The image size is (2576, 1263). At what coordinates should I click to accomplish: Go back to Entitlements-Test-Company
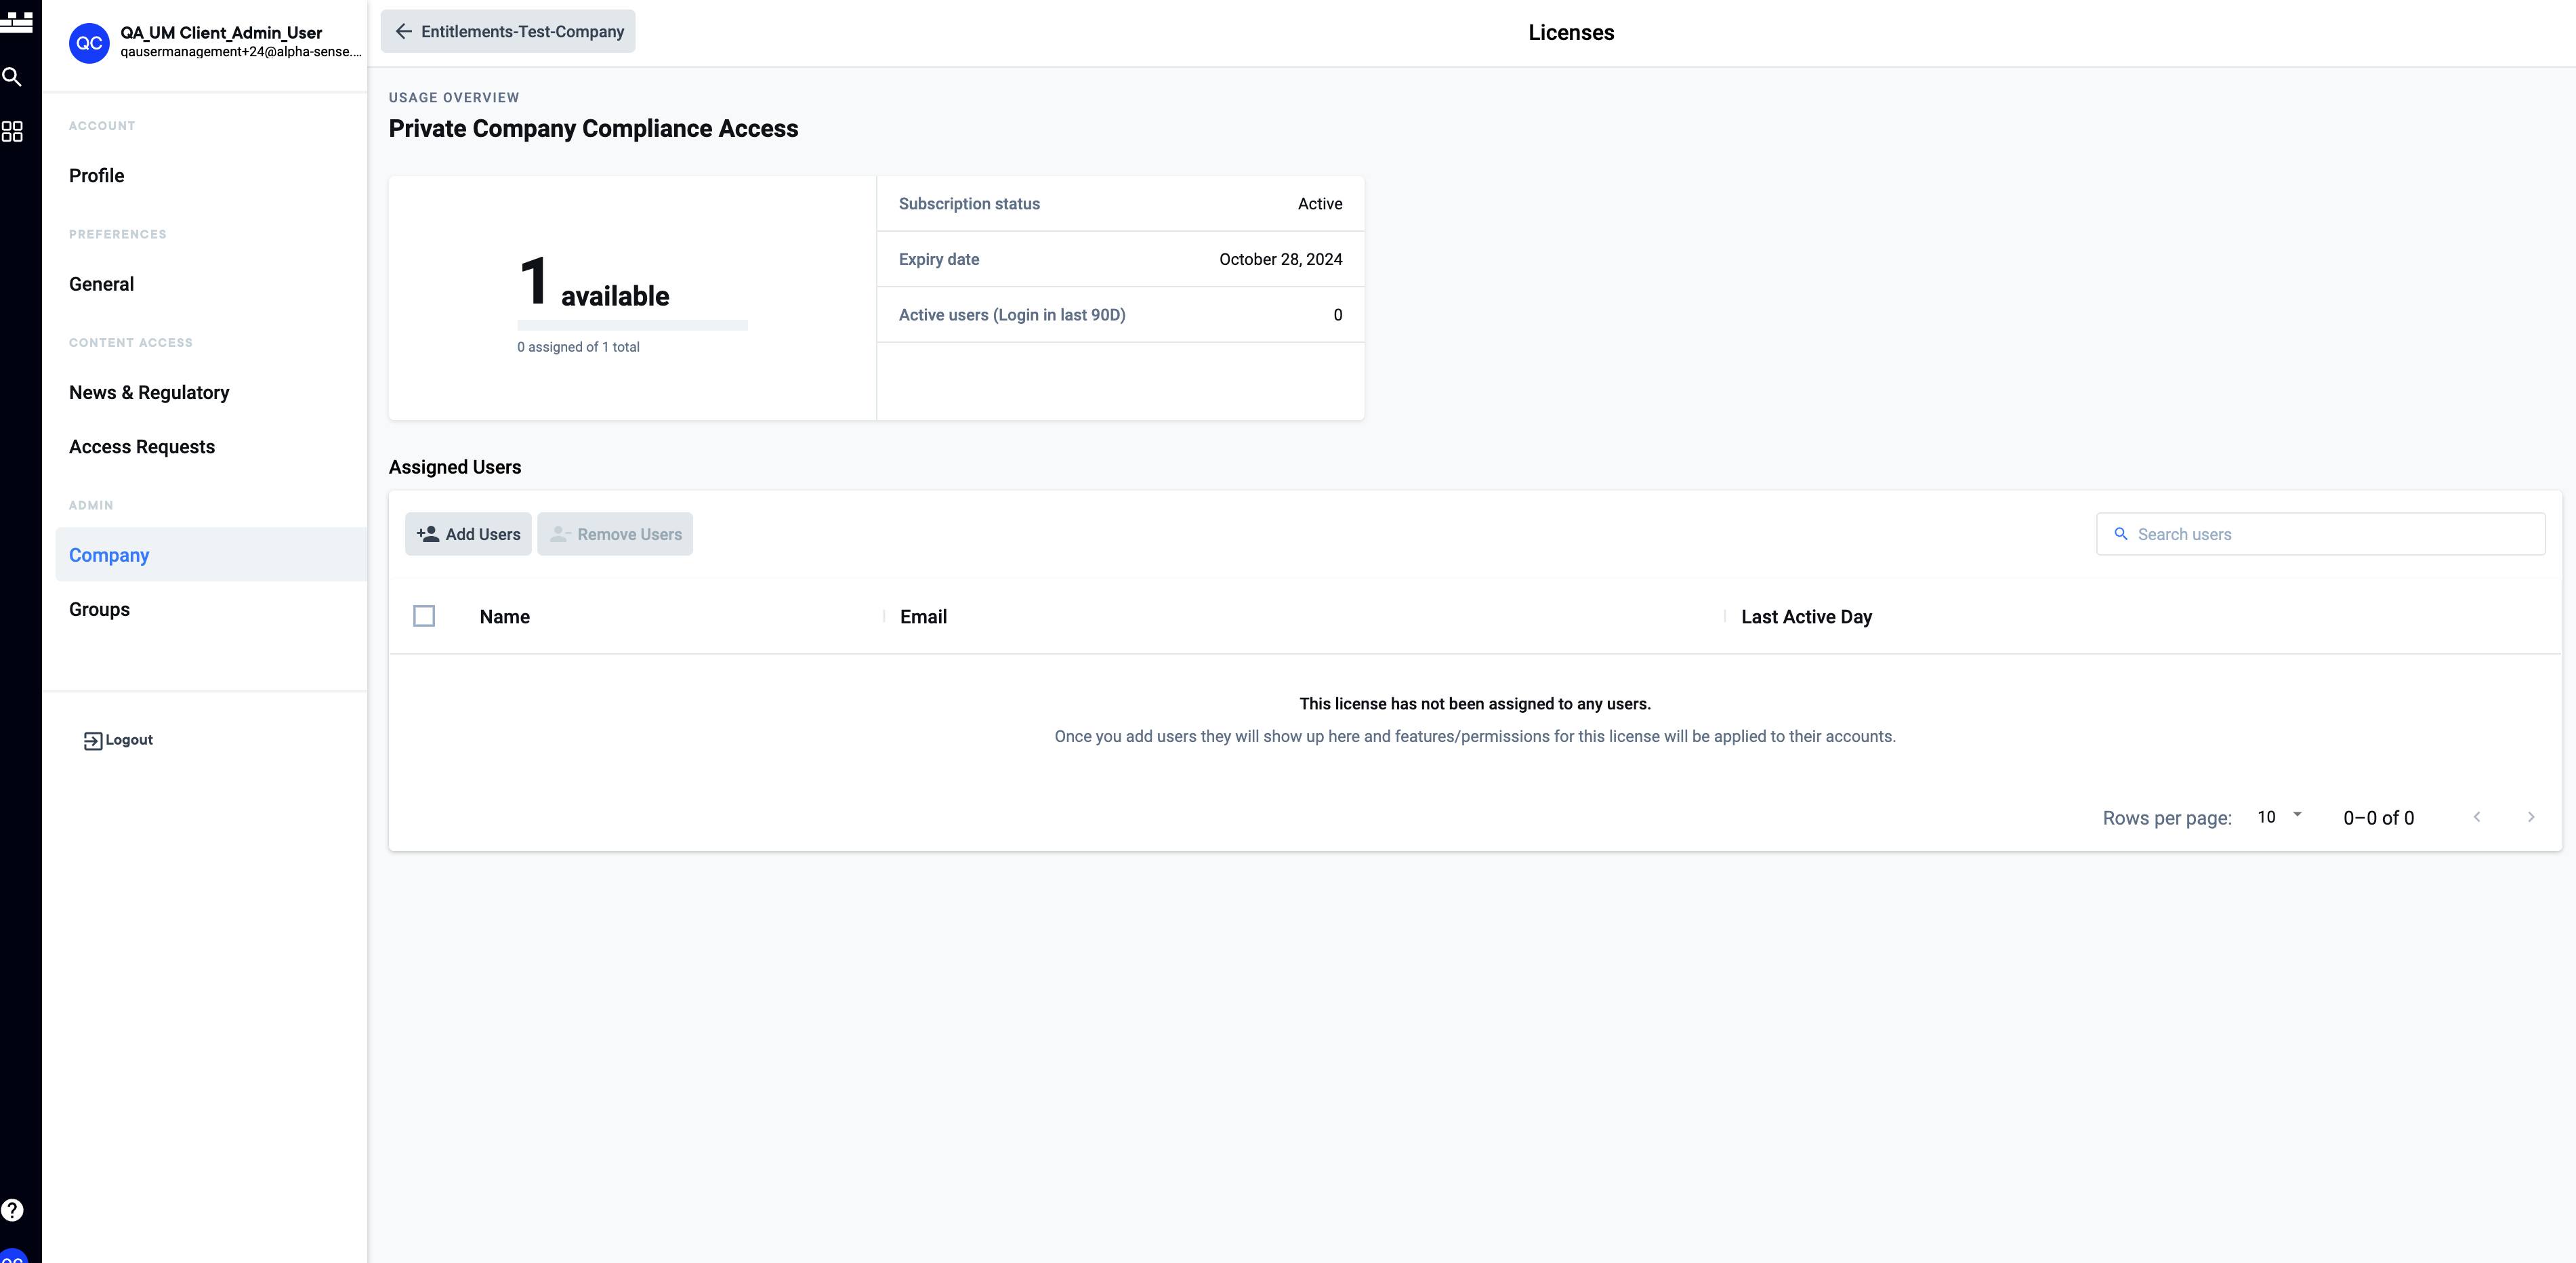508,32
